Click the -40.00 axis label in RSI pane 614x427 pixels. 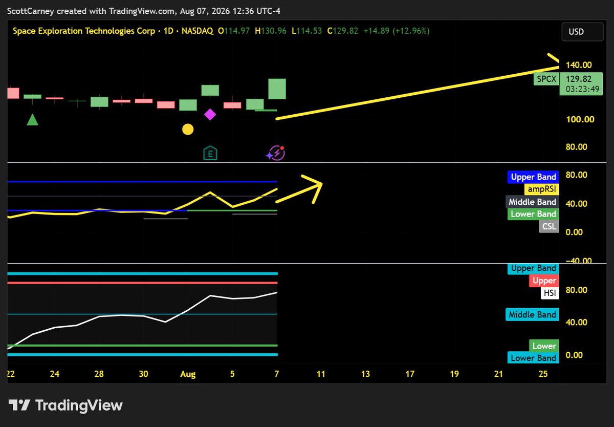[578, 260]
